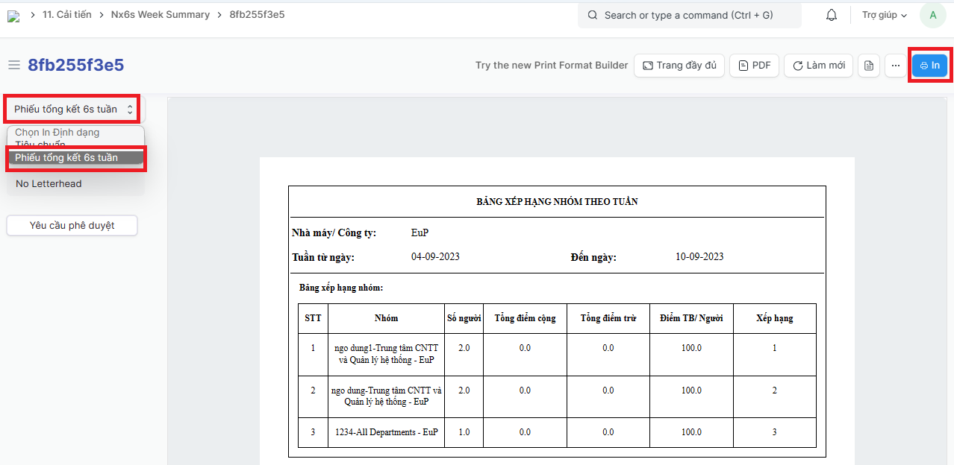954x465 pixels.
Task: Refresh preview with Làm mới button
Action: click(819, 66)
